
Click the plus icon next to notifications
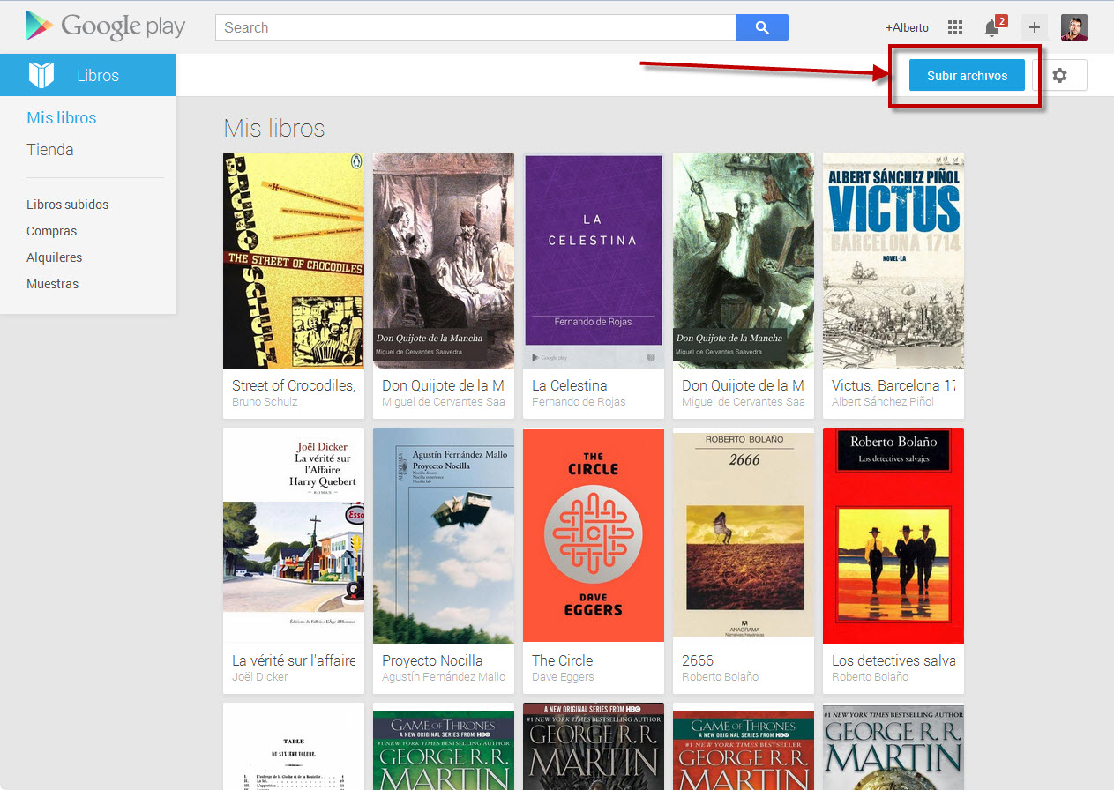pyautogui.click(x=1034, y=27)
